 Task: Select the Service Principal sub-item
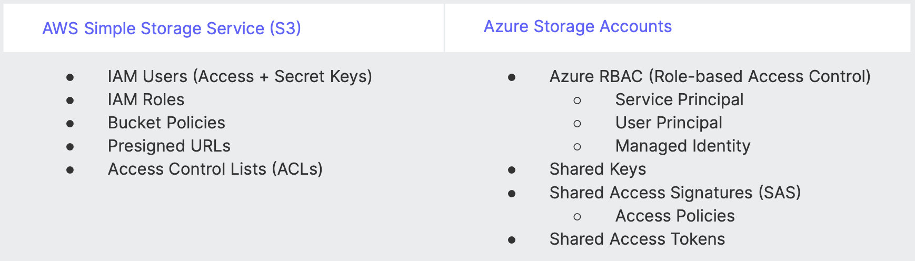coord(679,100)
